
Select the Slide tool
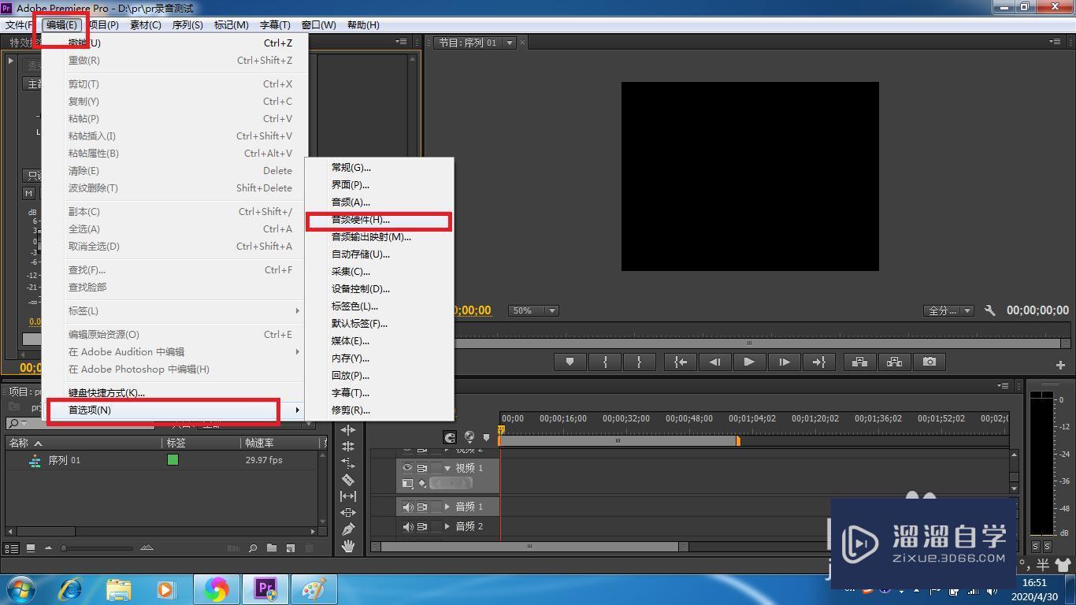347,512
